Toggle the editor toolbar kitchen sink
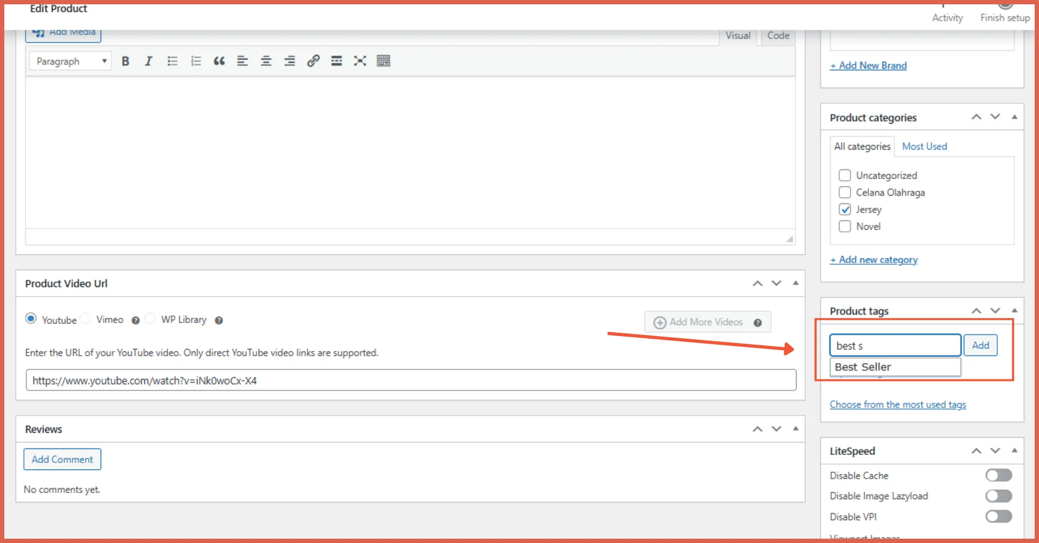 (384, 61)
